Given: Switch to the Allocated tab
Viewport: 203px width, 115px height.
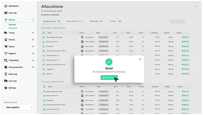Looking at the screenshot, I should click(96, 21).
